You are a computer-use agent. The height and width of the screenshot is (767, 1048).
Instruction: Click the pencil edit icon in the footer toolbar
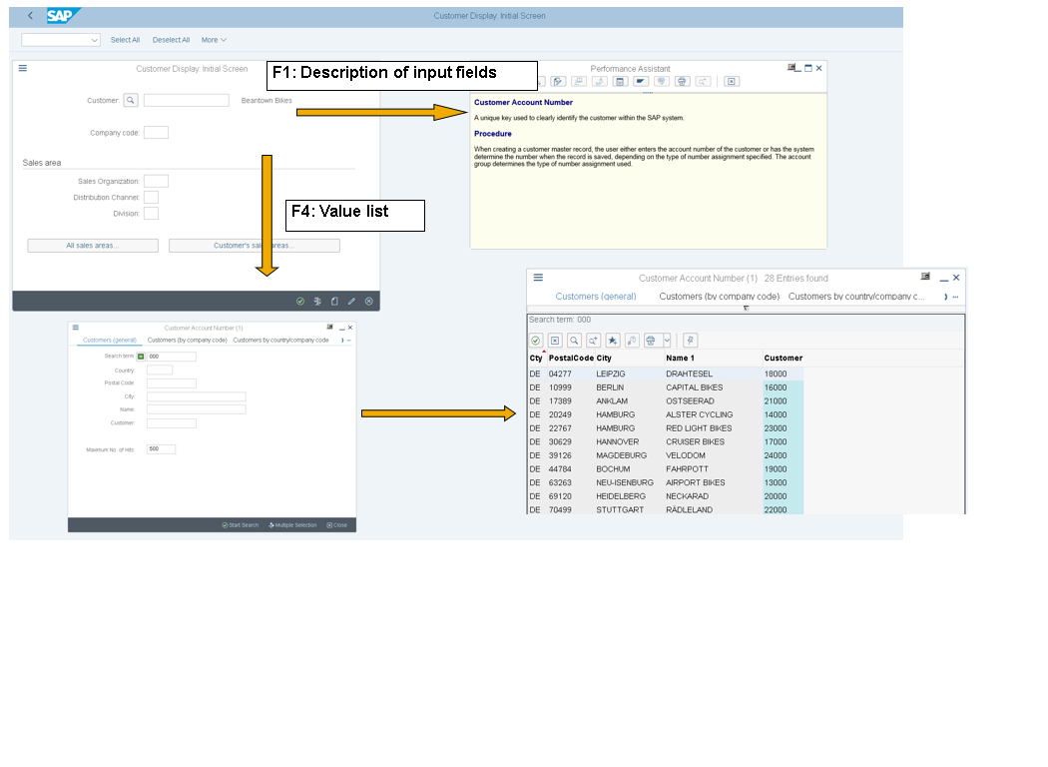pos(350,301)
